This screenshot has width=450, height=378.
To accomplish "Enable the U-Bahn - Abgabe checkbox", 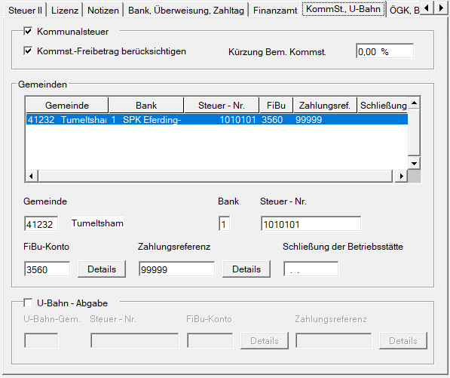I will tap(28, 303).
